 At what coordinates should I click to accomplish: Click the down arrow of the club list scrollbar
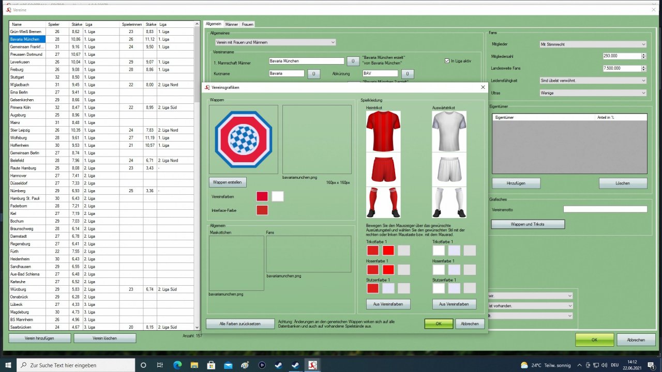coord(197,327)
